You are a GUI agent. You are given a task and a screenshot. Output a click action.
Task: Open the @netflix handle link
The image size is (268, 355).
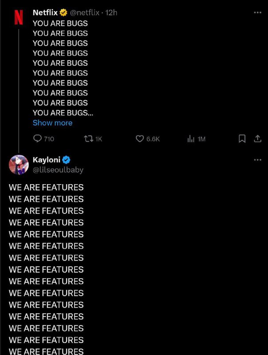[85, 13]
